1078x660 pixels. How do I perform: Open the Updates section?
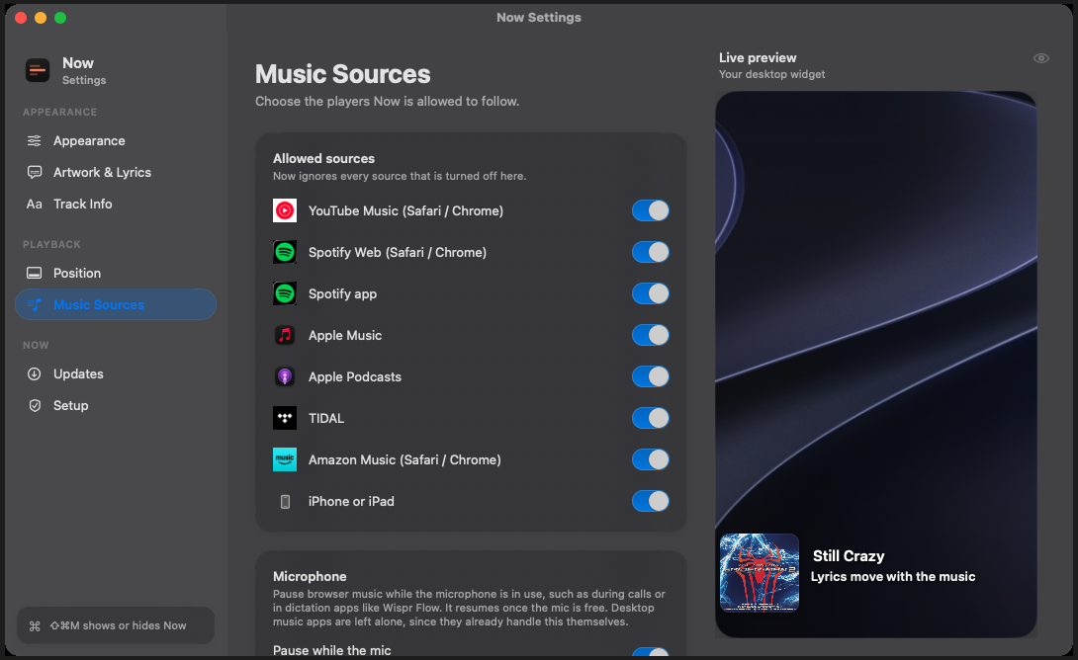tap(116, 374)
